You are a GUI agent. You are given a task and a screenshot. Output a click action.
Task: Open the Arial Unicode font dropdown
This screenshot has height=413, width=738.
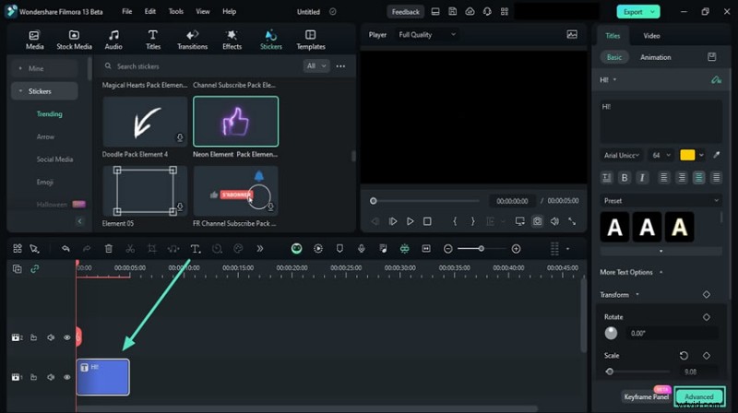(622, 155)
